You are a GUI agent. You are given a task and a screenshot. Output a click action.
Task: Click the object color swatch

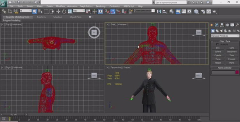(237, 72)
